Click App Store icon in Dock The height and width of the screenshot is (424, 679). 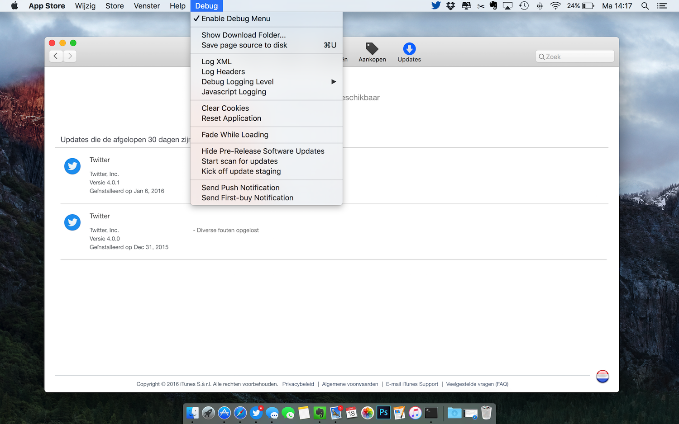(x=224, y=413)
